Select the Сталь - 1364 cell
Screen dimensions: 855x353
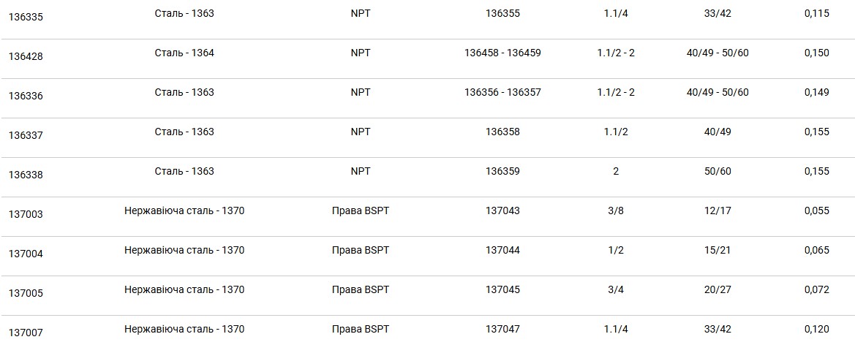pos(184,53)
